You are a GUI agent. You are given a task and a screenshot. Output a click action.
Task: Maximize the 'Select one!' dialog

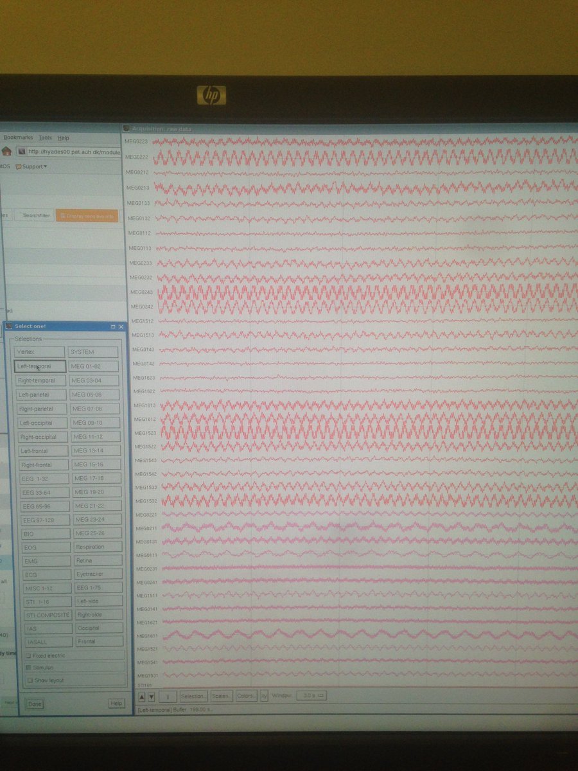(113, 326)
